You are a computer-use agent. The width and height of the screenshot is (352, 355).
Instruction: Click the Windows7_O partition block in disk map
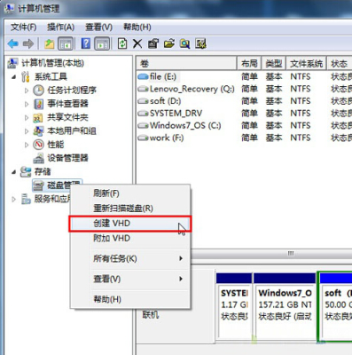[285, 304]
